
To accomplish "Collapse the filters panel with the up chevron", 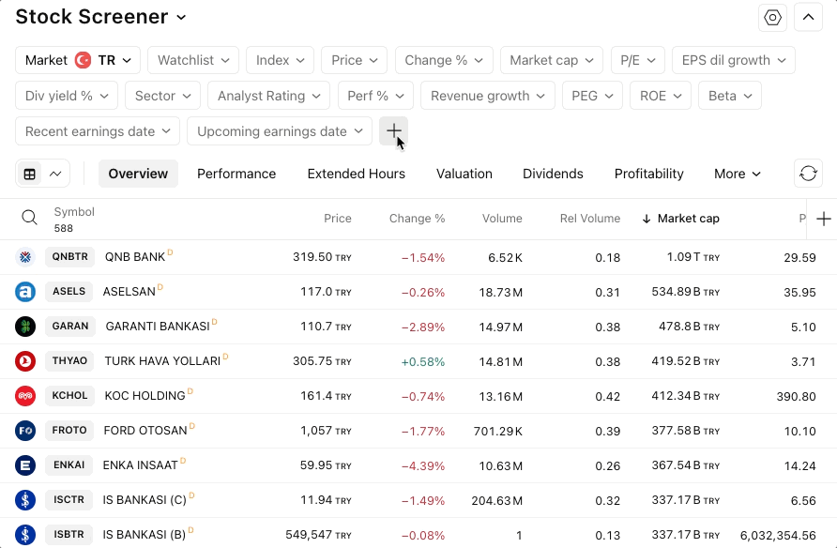I will (808, 18).
